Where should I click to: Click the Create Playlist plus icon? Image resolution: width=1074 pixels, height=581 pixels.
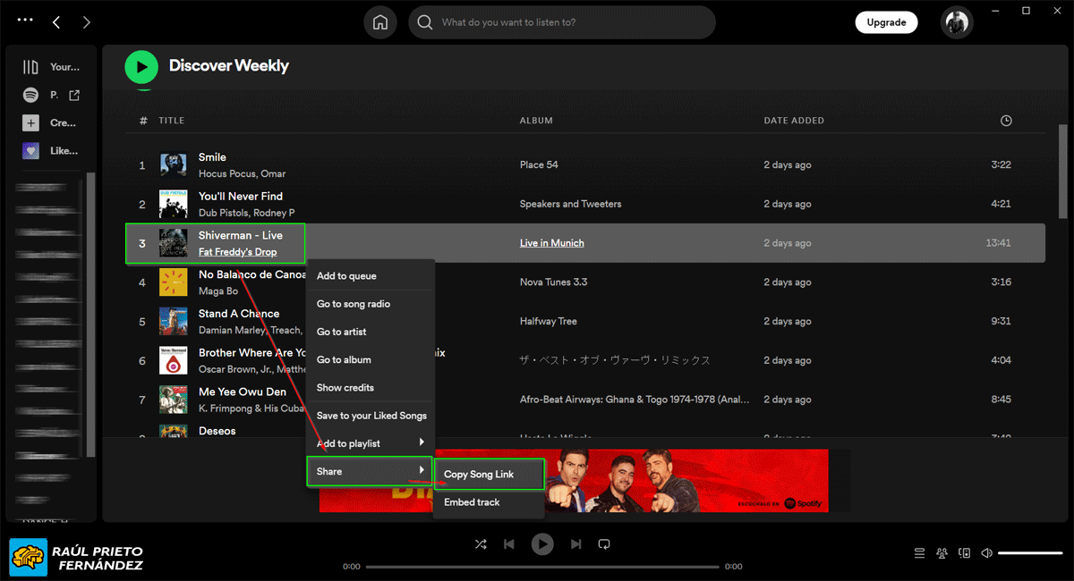(31, 123)
